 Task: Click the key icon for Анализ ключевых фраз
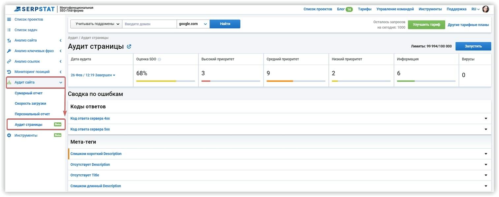9,51
